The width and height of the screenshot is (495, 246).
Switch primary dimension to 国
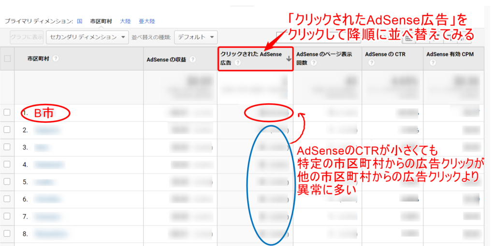(x=80, y=21)
